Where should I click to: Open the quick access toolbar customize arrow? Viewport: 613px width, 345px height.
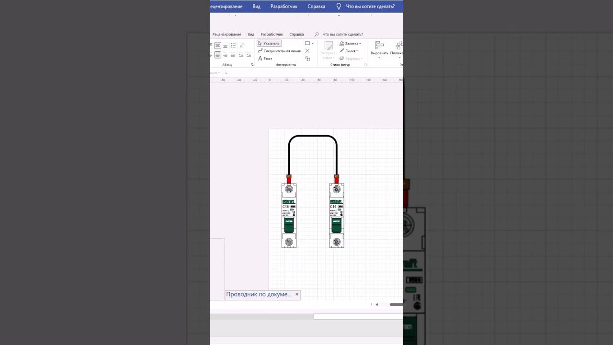click(226, 73)
